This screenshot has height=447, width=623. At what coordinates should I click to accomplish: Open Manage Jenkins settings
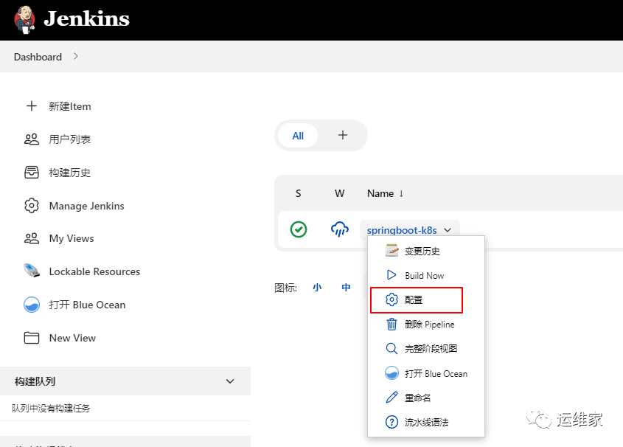[x=86, y=206]
